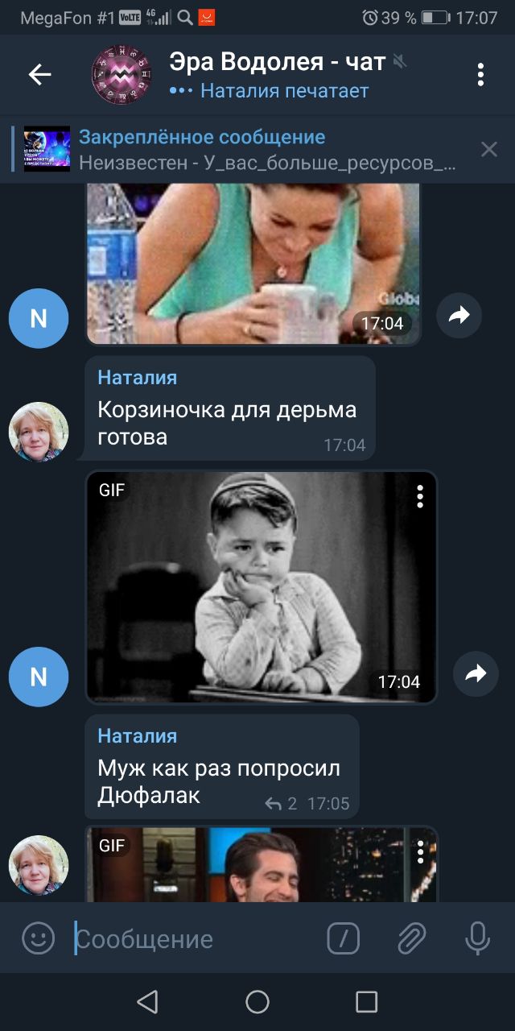Forward the green-shirt woman GIF

tap(459, 316)
